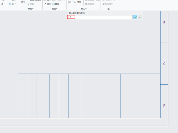
Task: Confirm with the green checkmark button
Action: point(135,17)
